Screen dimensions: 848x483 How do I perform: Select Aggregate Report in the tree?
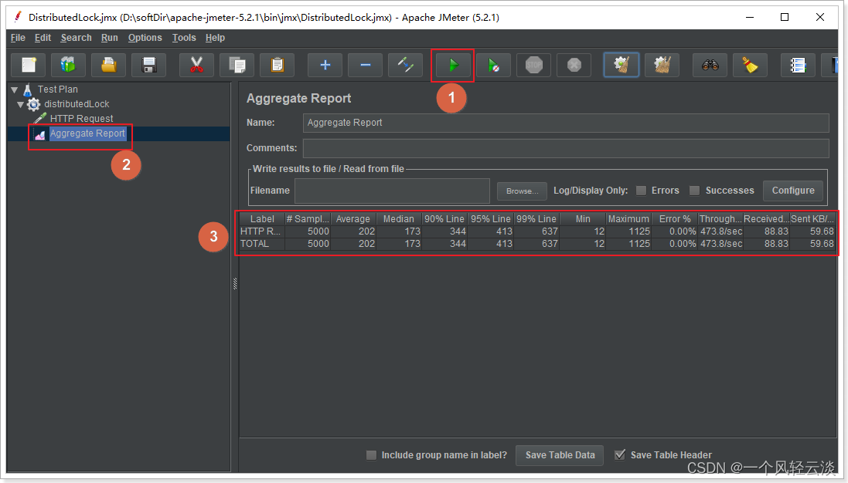click(x=87, y=133)
